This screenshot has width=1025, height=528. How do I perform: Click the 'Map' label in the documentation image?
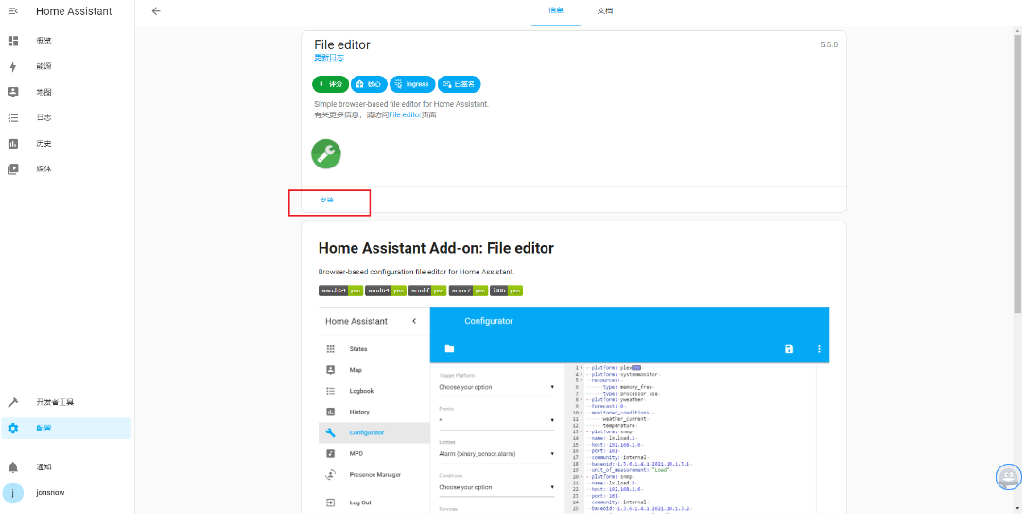pos(356,370)
